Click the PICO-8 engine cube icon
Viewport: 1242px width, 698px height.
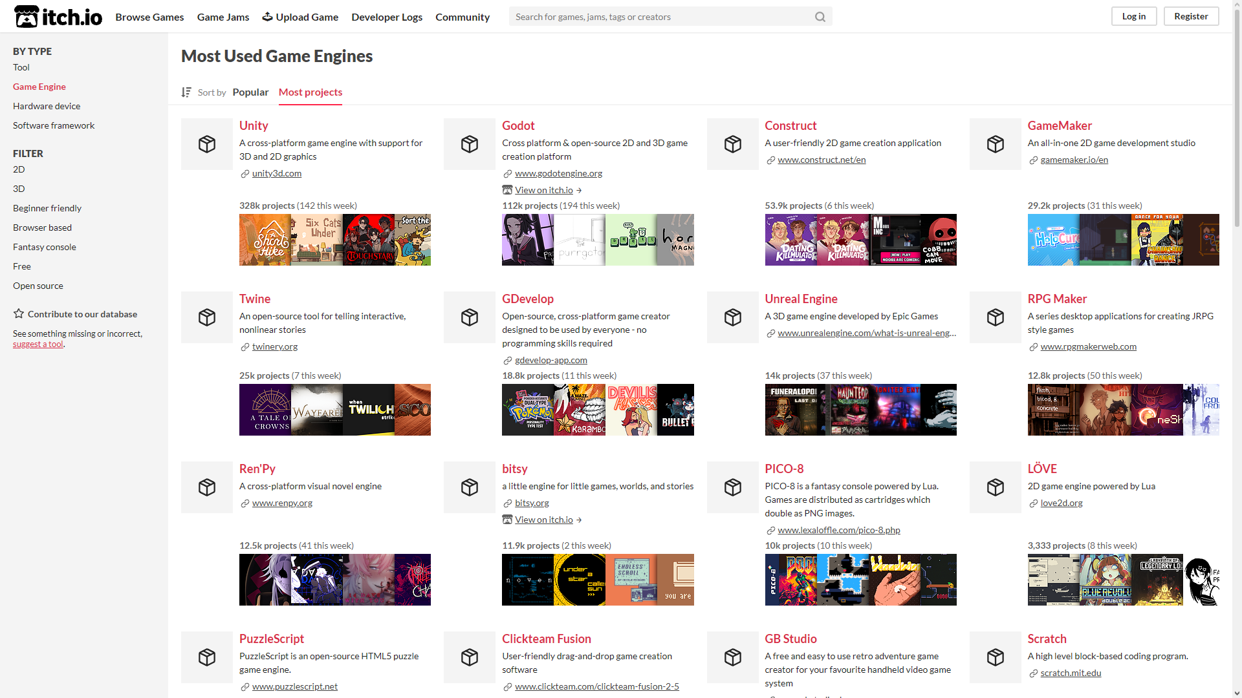click(x=733, y=487)
